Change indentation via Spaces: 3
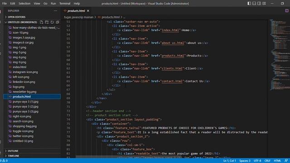Screen dimensions: 290x163 [245, 161]
